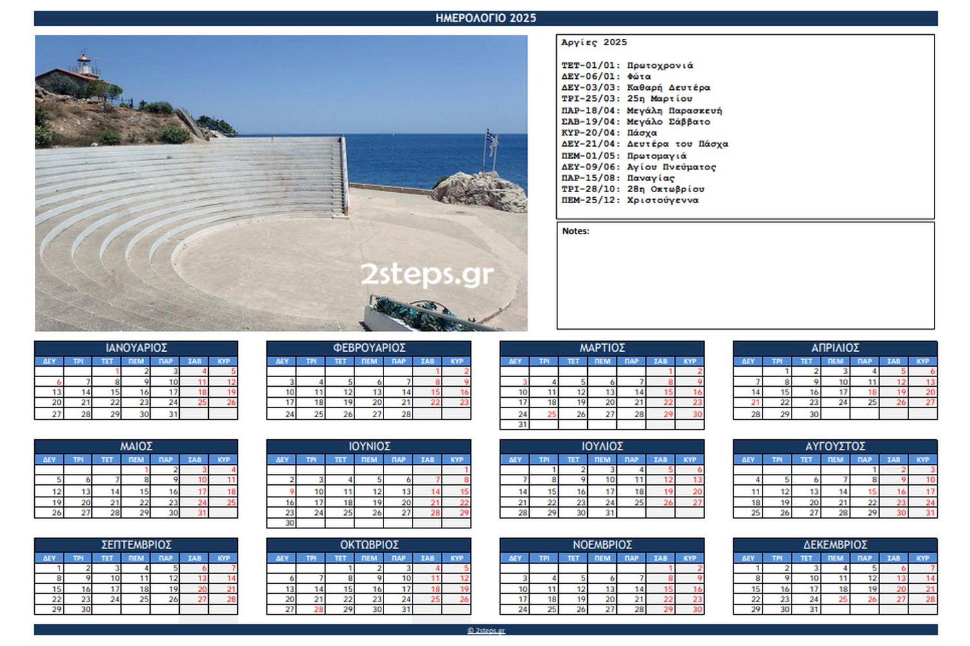Screen dimensions: 970x646
Task: Click the ΔΕΚΕΜΒΡΙΟΣ month header
Action: click(835, 544)
